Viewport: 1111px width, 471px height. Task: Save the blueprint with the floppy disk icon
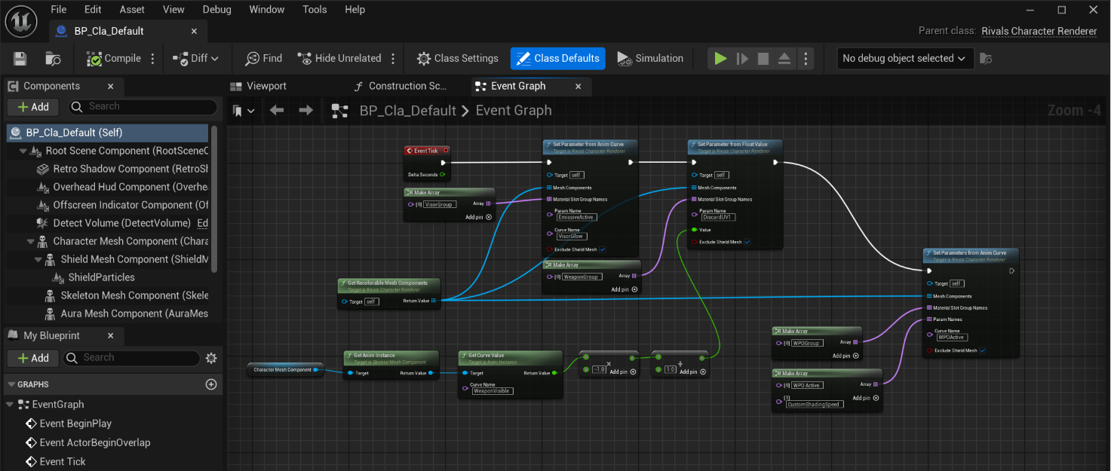[x=20, y=58]
